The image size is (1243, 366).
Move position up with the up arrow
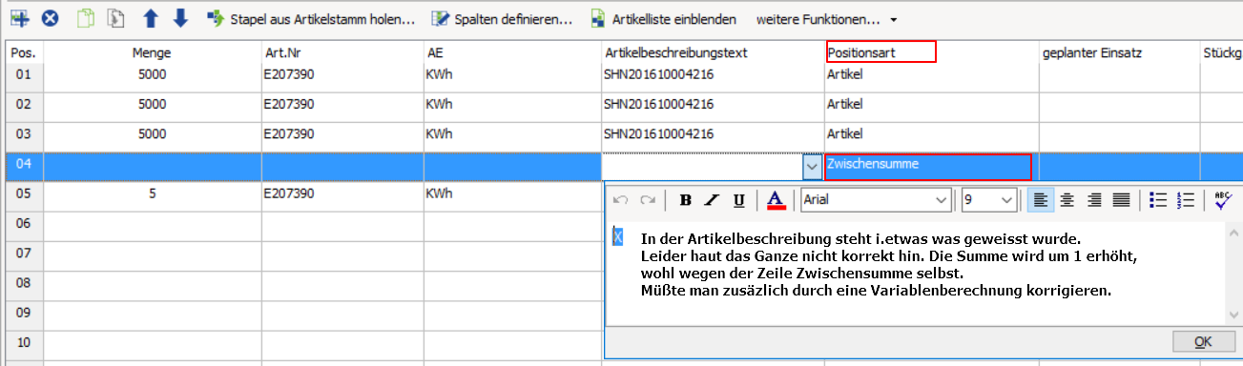coord(151,18)
